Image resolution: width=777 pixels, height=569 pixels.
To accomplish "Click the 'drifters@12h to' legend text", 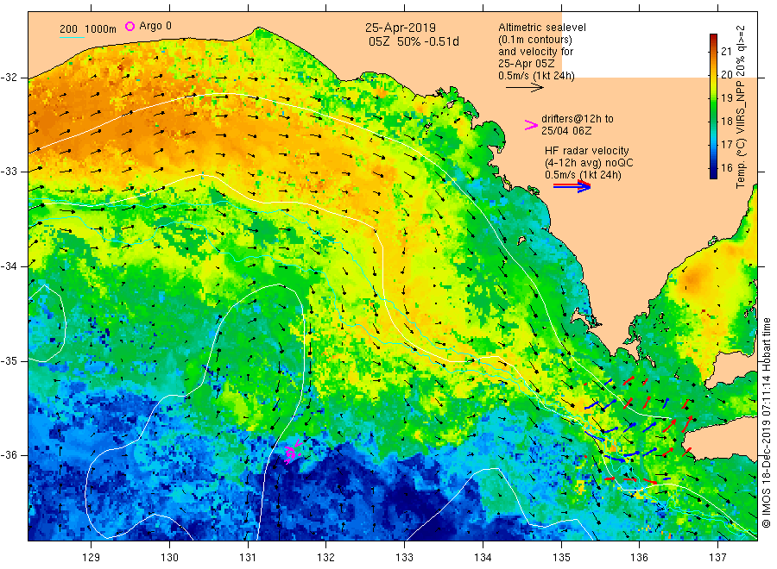I will point(578,119).
